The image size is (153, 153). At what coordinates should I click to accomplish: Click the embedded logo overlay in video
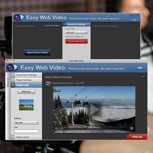click(x=57, y=90)
